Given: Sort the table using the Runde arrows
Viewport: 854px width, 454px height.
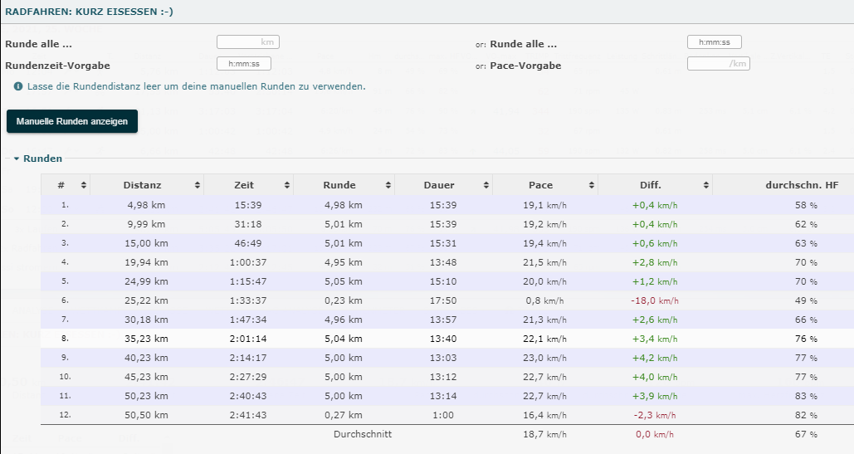Looking at the screenshot, I should coord(388,185).
